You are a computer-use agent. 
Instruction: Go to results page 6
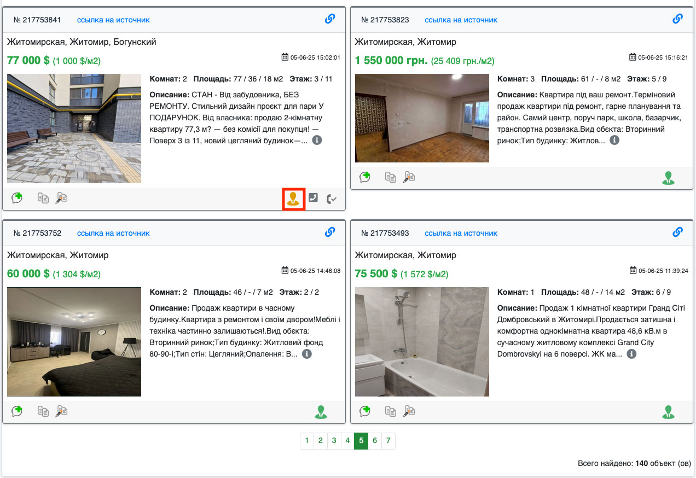pyautogui.click(x=375, y=440)
